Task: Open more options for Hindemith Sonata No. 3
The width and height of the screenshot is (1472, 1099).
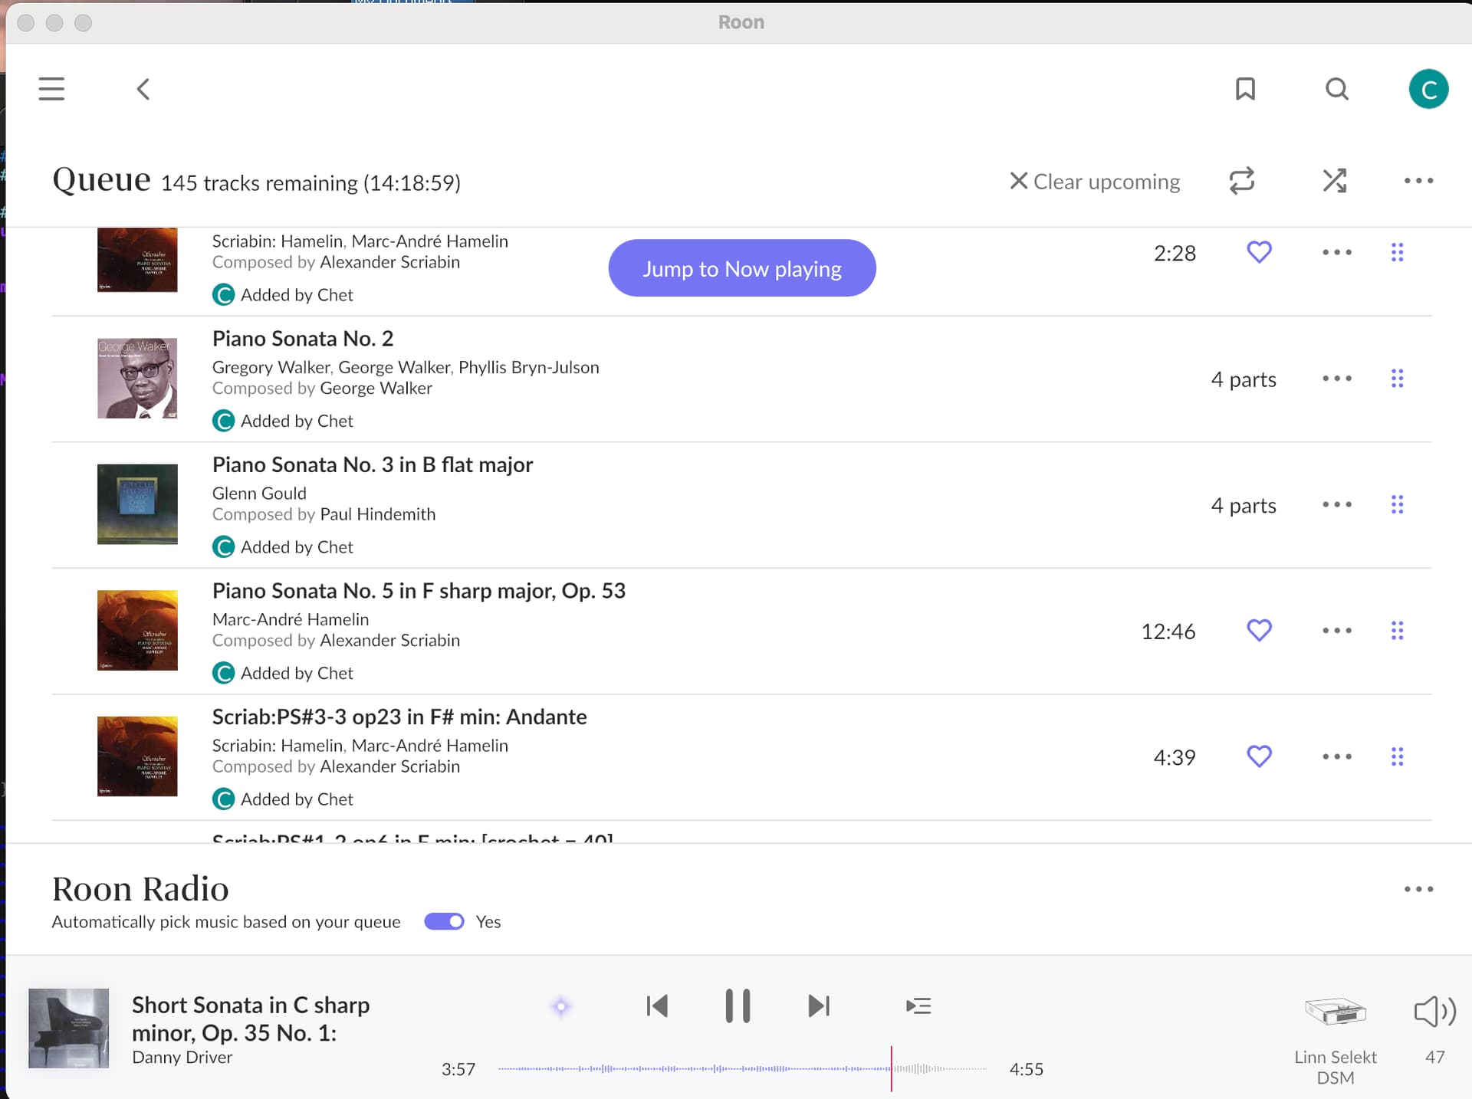Action: click(1337, 504)
